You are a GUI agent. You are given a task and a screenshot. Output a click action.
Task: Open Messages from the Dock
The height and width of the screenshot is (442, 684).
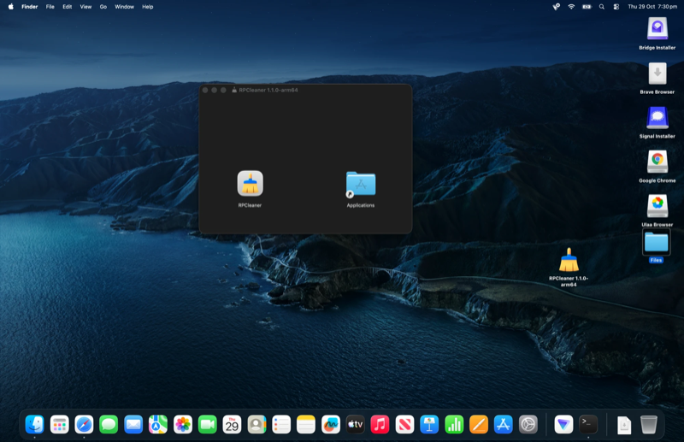coord(109,424)
